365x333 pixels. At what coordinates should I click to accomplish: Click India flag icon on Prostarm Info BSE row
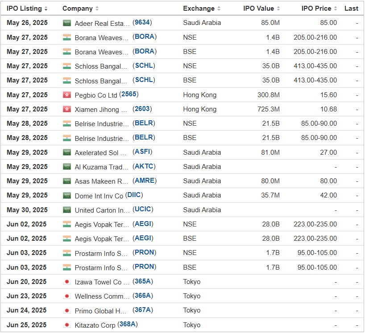67,267
